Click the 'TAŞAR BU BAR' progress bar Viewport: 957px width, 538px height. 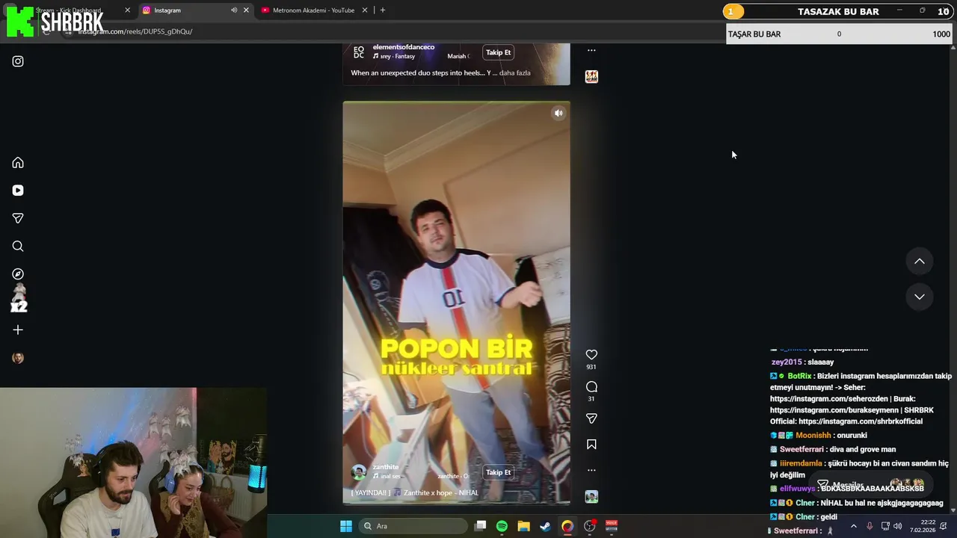coord(839,34)
